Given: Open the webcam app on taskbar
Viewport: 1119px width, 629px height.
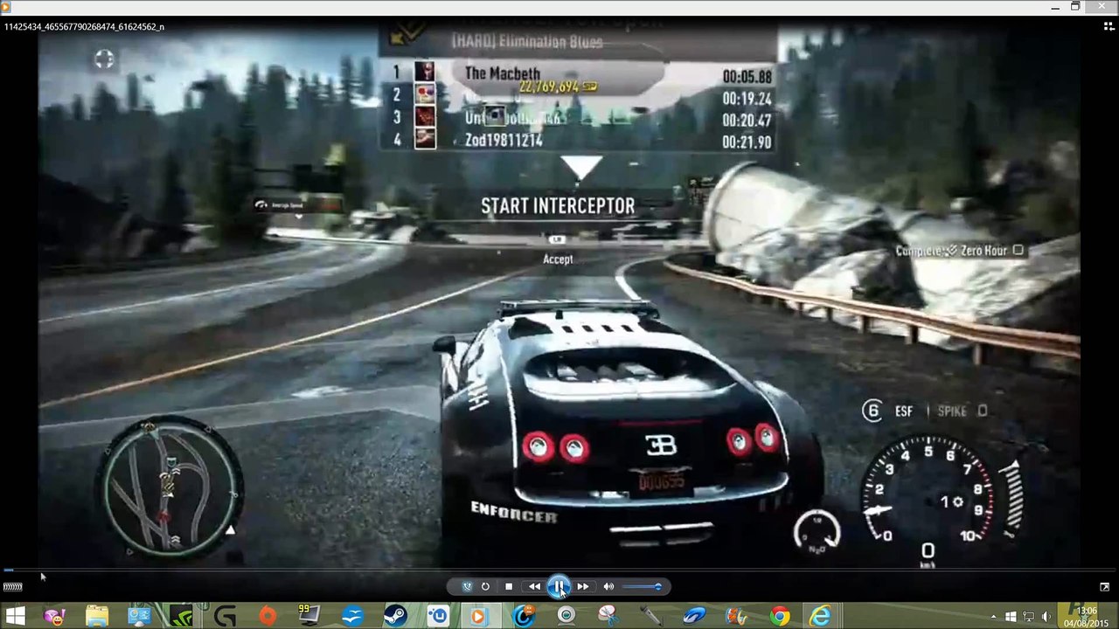Looking at the screenshot, I should pos(566,618).
